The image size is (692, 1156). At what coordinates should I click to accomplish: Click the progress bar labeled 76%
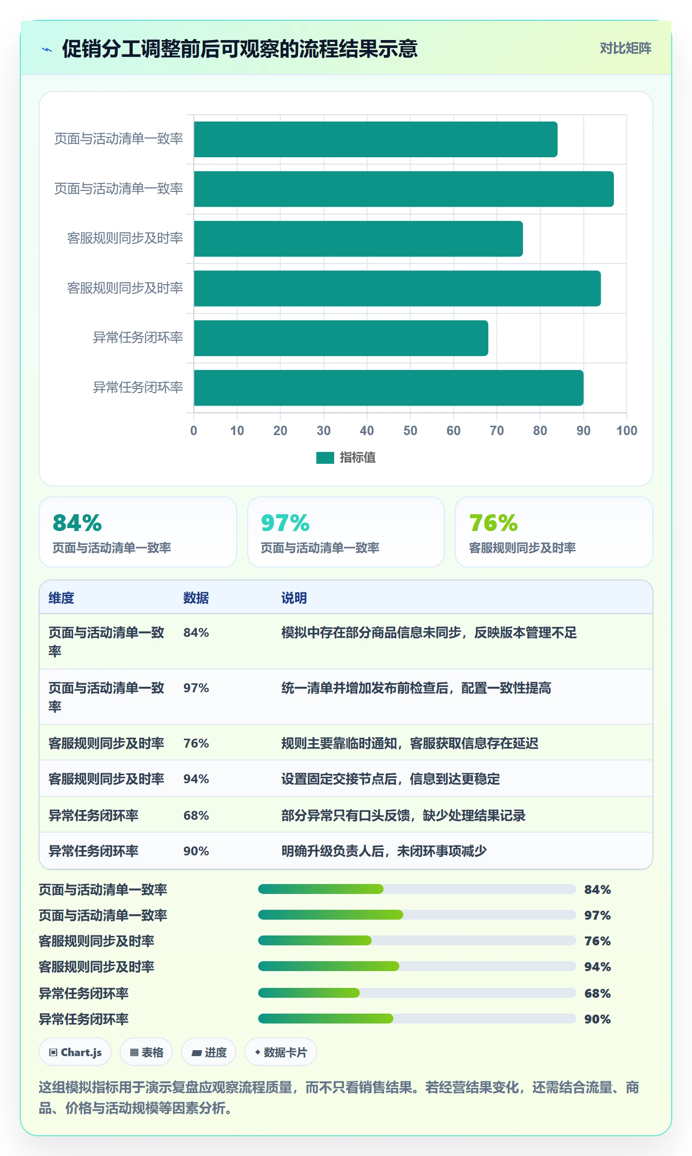coord(417,940)
